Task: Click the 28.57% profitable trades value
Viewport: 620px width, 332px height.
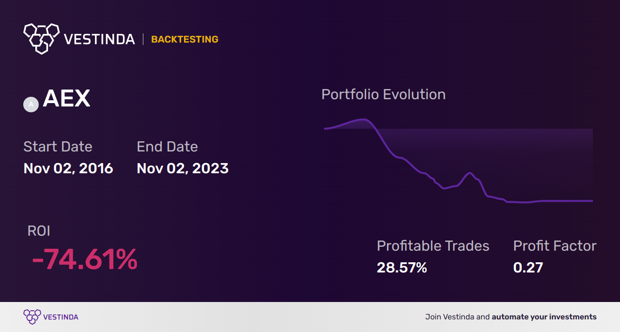Action: coord(402,268)
